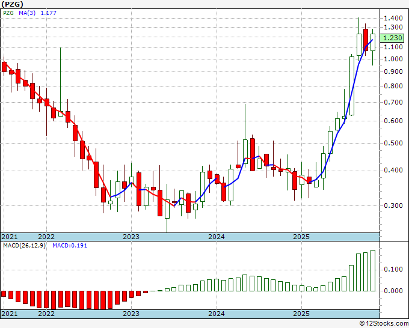Viewport: 409px width, 328px height.
Task: Click the 0.300 price axis label
Action: pos(393,205)
